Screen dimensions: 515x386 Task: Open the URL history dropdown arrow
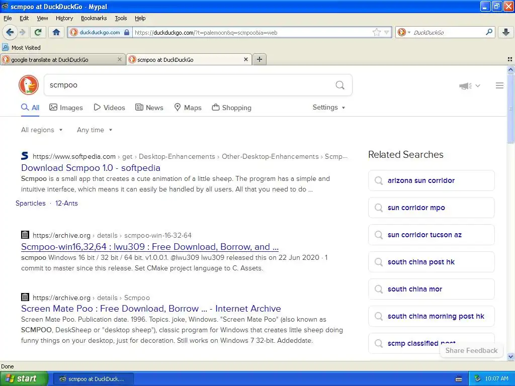387,32
